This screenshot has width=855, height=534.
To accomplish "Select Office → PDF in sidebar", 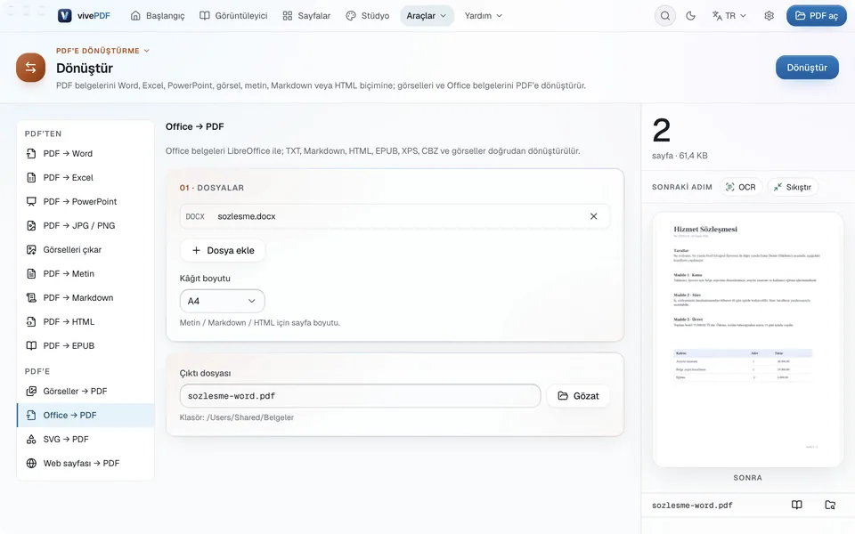I will pyautogui.click(x=85, y=416).
